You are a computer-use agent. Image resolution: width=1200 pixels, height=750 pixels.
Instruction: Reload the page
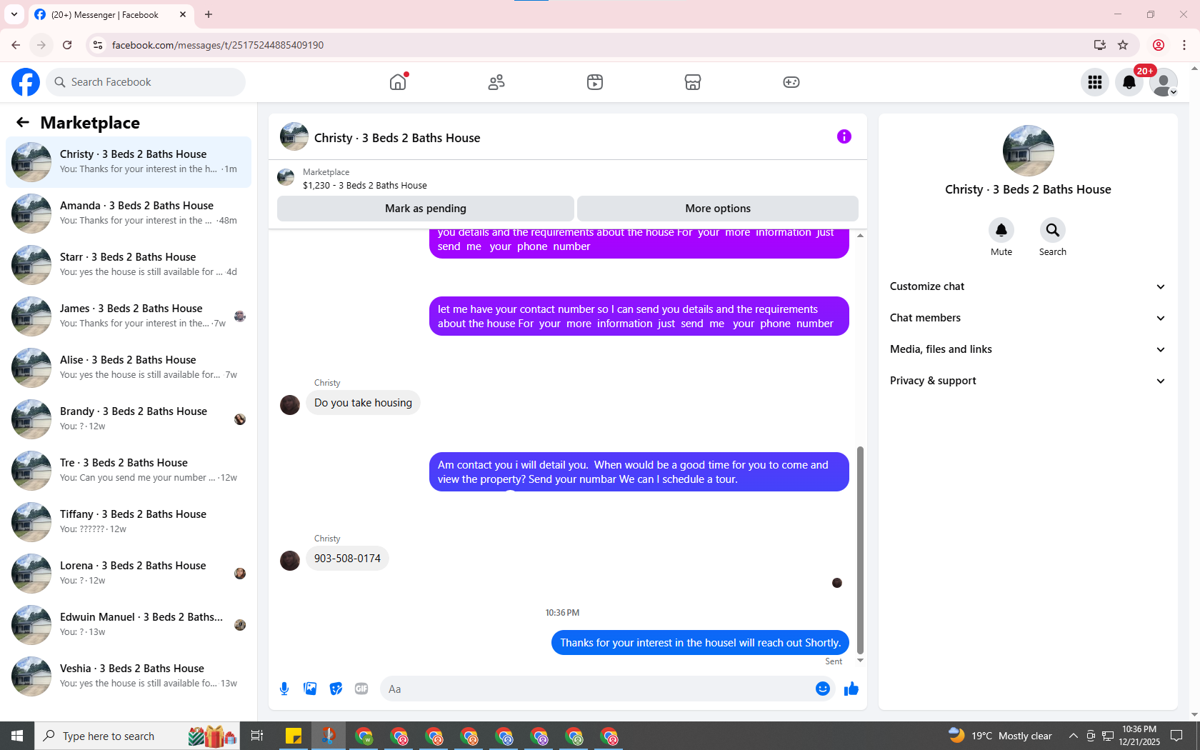67,45
